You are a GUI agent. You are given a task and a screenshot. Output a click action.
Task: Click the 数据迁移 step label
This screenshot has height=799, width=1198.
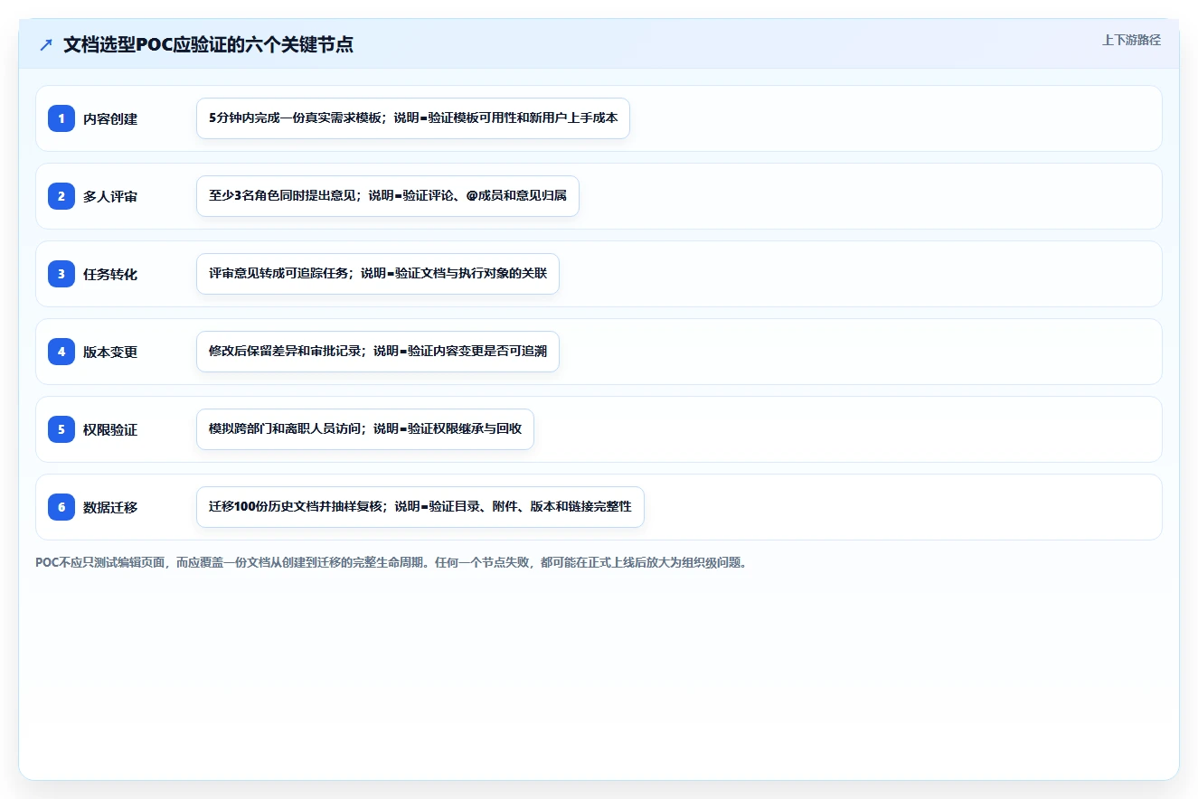click(110, 507)
